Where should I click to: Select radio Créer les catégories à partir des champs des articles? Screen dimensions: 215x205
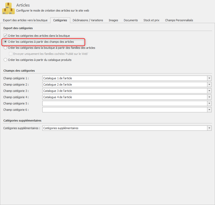point(5,42)
